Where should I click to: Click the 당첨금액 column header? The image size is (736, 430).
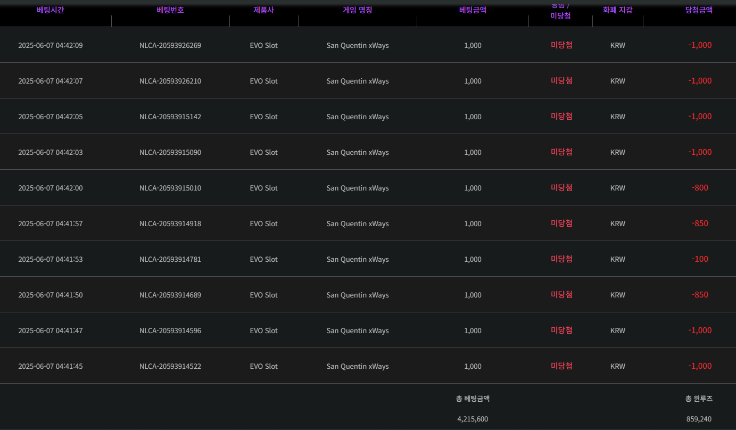[x=699, y=10]
